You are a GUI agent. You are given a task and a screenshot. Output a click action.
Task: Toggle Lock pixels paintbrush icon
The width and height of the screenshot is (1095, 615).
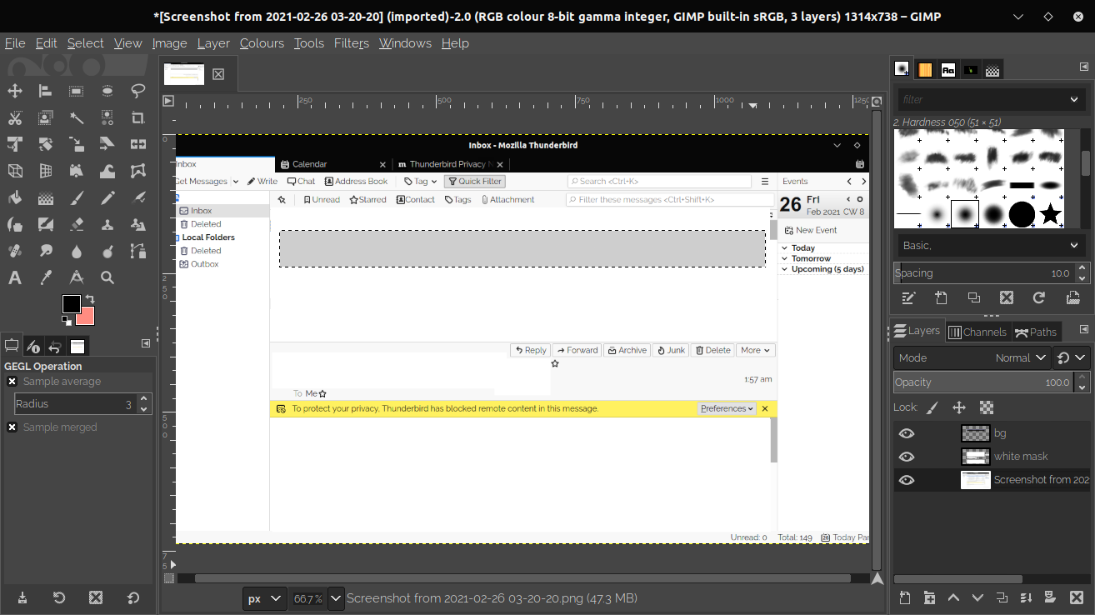coord(932,407)
